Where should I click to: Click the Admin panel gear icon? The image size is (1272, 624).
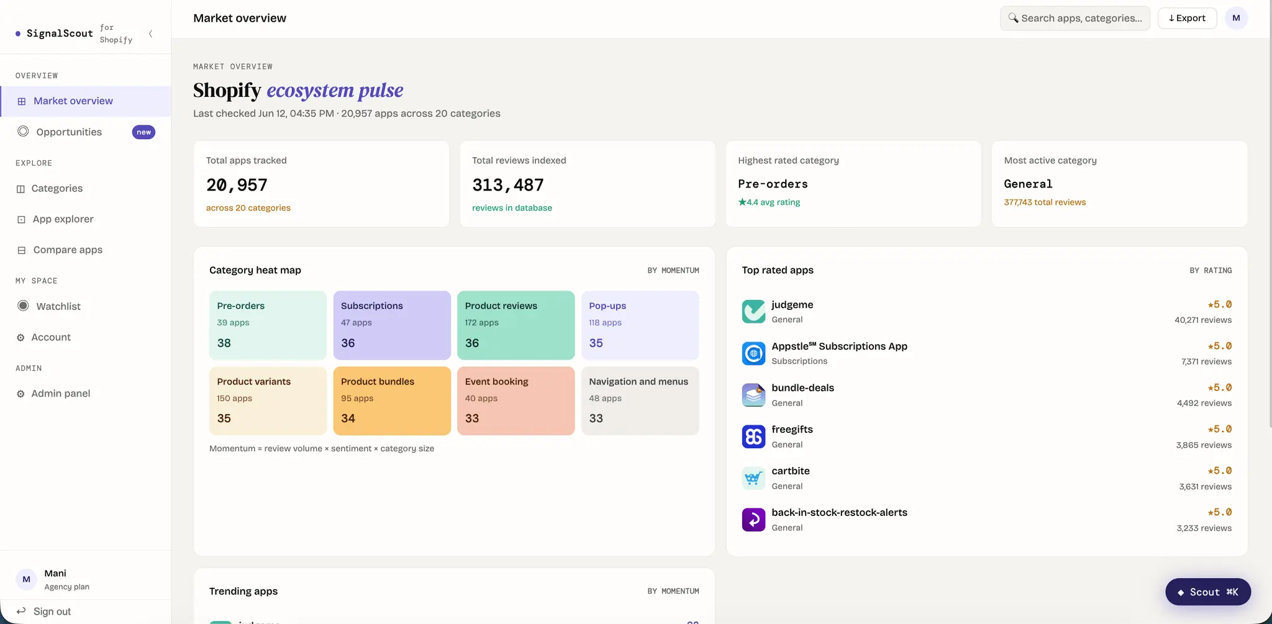[20, 394]
